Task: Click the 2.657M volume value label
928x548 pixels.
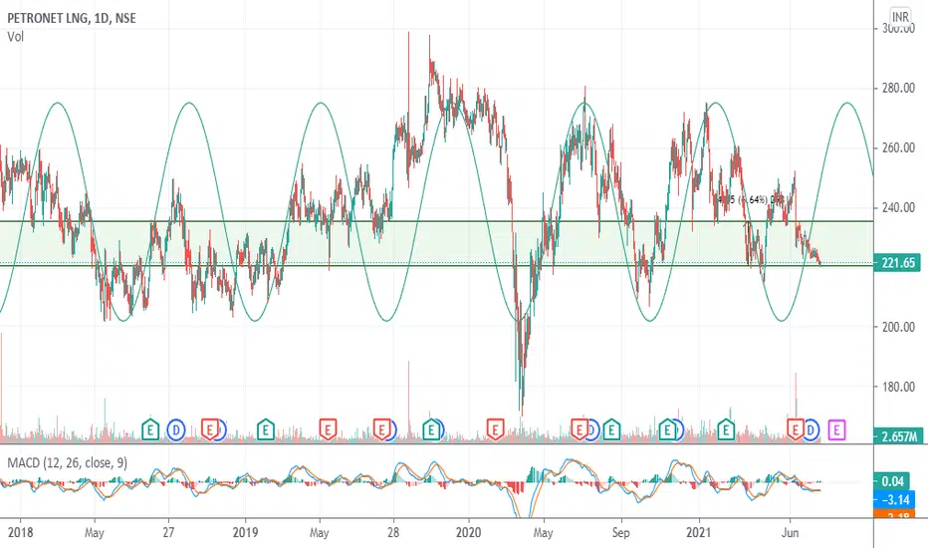Action: tap(898, 436)
